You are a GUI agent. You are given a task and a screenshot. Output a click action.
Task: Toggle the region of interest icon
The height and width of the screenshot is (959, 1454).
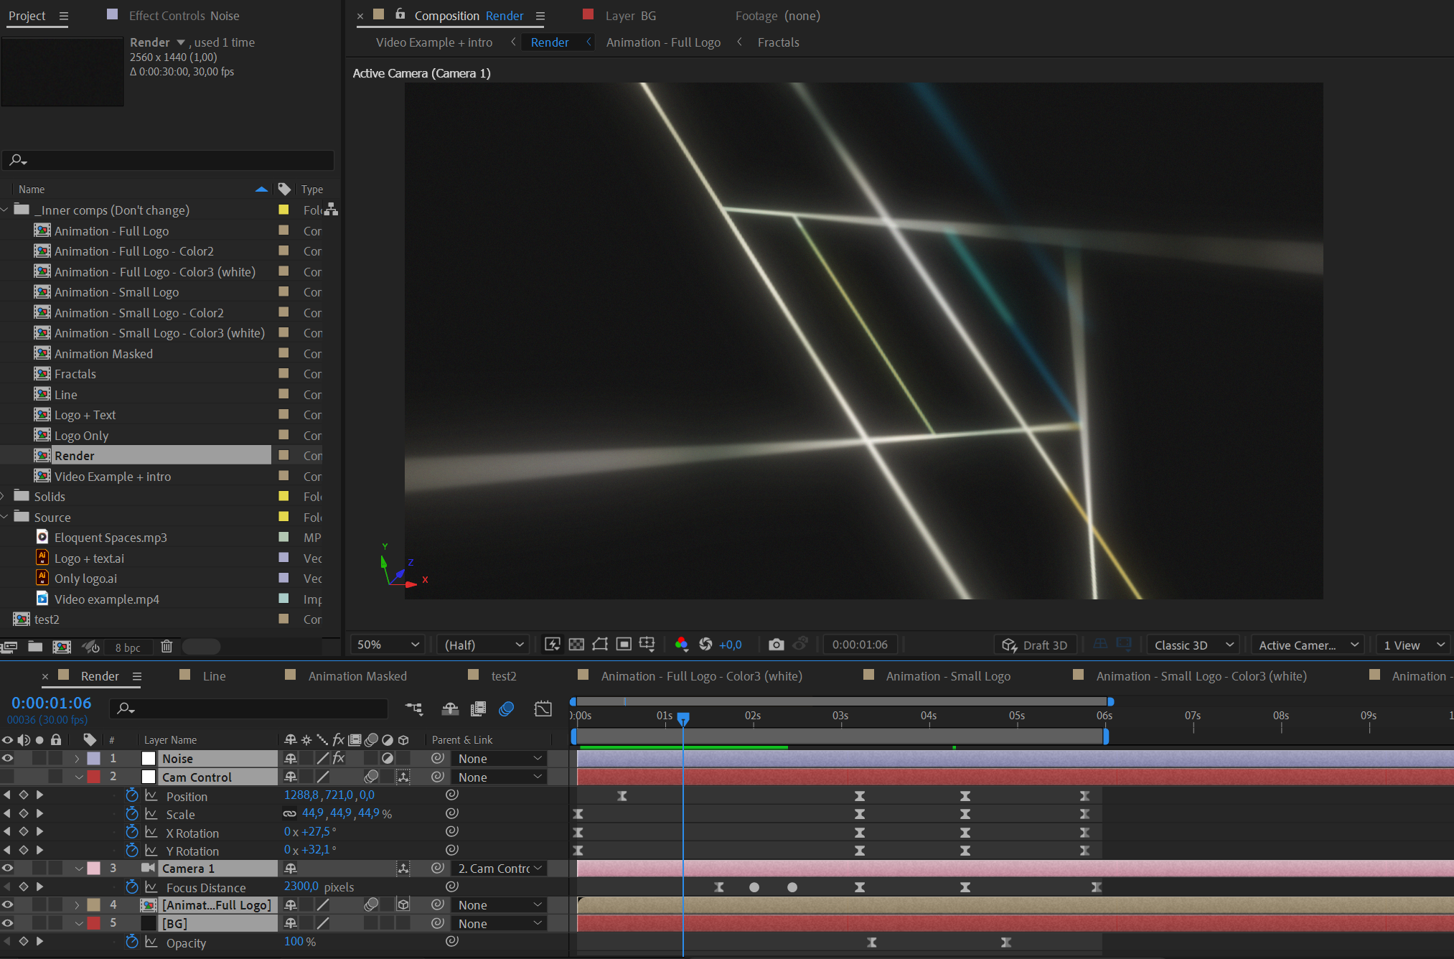point(624,645)
